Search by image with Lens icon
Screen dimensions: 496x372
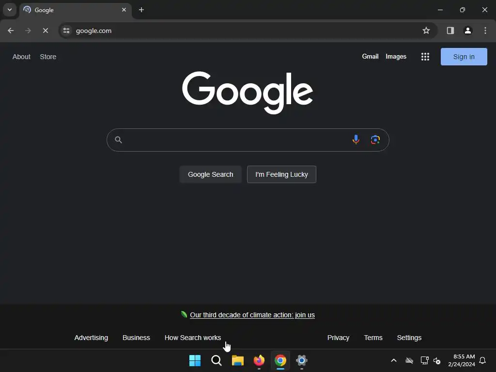(375, 139)
